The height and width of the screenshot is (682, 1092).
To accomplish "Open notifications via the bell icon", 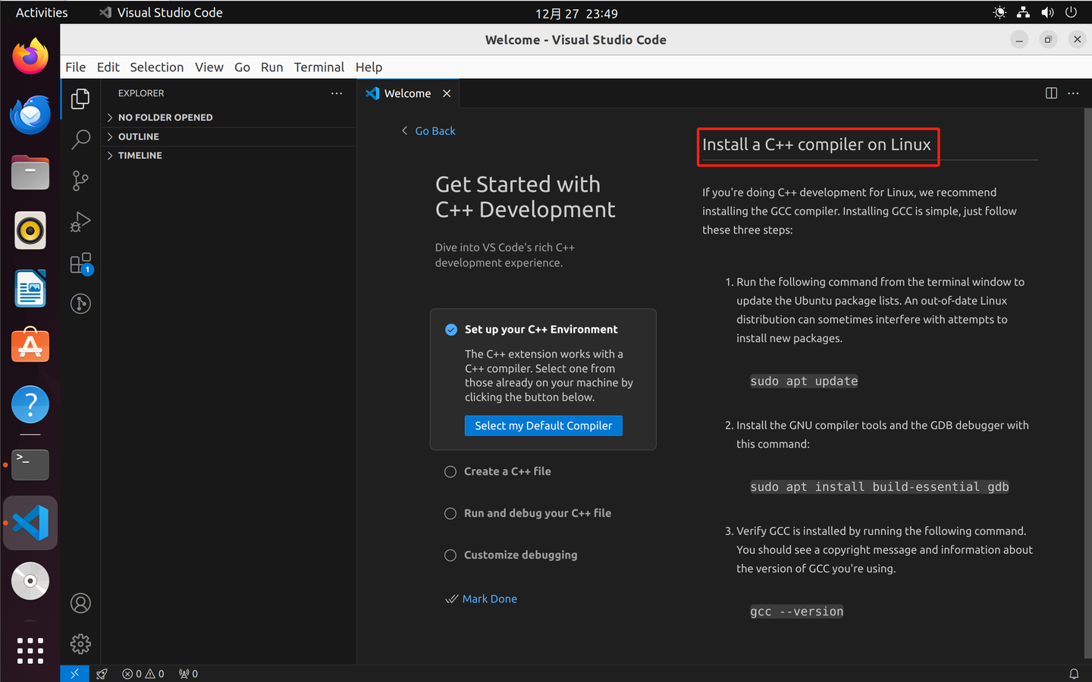I will (x=1075, y=673).
